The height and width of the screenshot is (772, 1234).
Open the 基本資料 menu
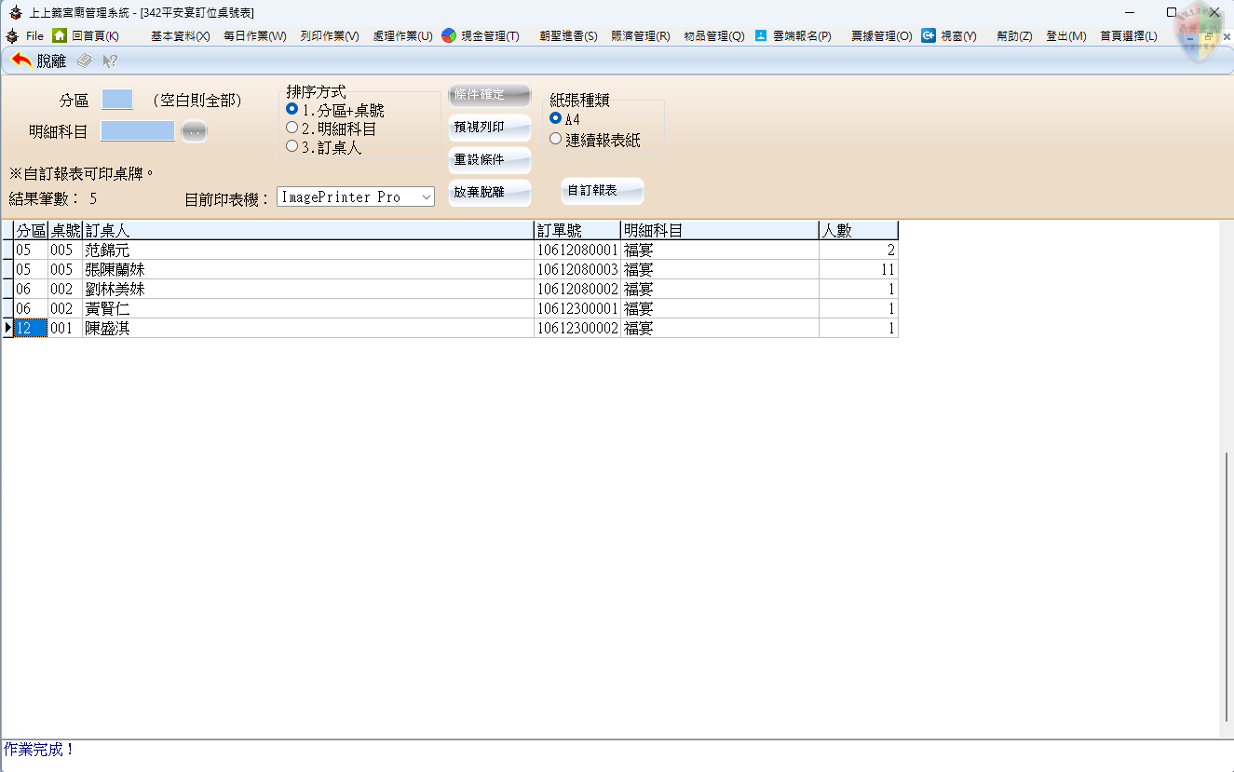(x=180, y=35)
